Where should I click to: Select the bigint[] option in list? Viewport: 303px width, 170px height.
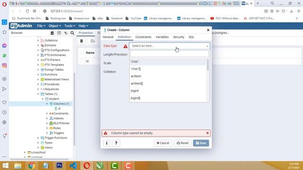pyautogui.click(x=168, y=98)
